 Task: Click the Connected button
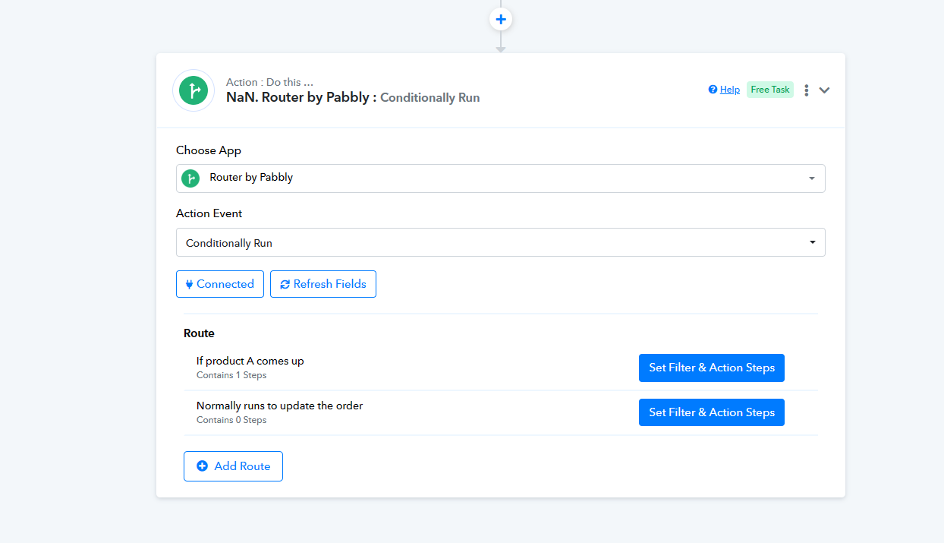[x=220, y=284]
